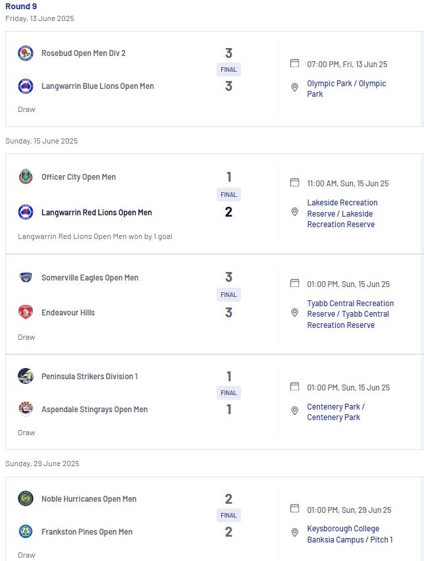Viewport: 424px width, 561px height.
Task: Open the Olympic Park venue link
Action: [346, 88]
